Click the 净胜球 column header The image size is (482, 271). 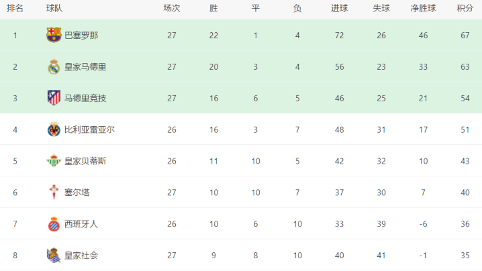coord(424,8)
